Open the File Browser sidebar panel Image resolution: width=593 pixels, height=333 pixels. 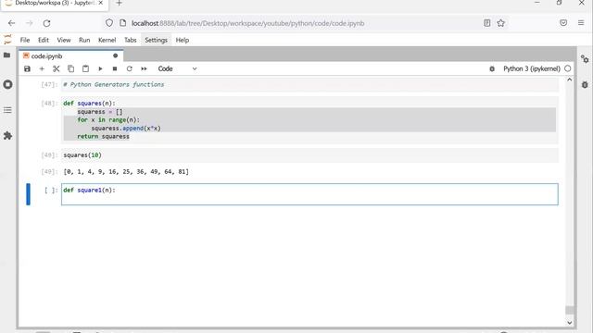[7, 55]
